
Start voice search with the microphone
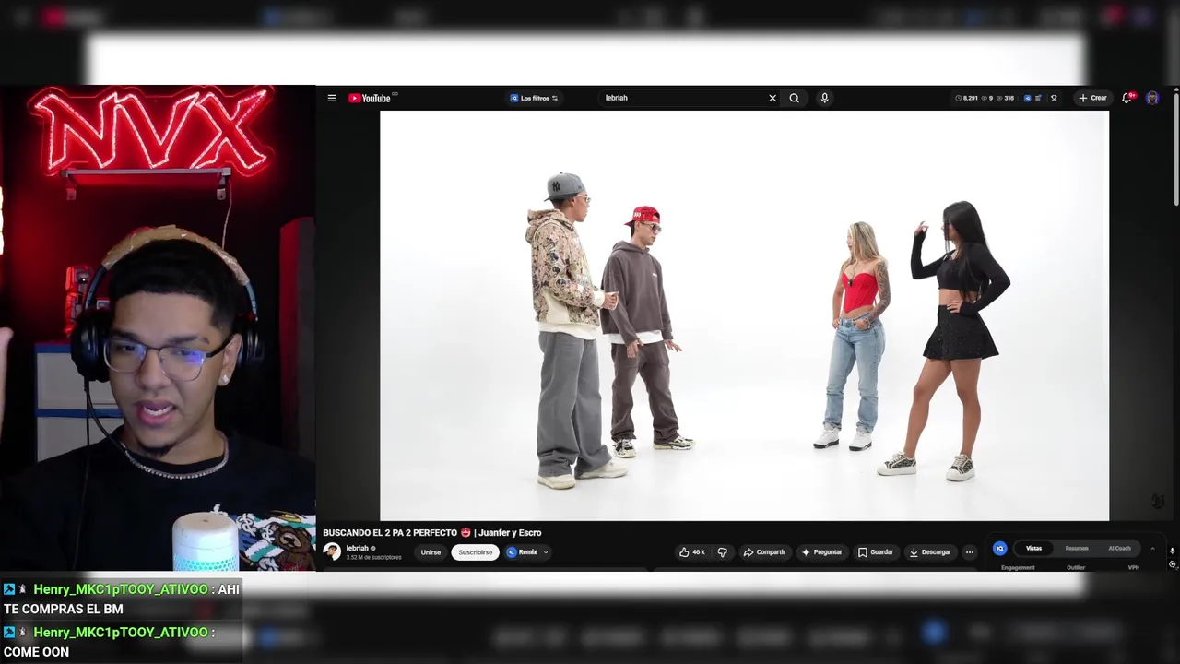pyautogui.click(x=824, y=98)
